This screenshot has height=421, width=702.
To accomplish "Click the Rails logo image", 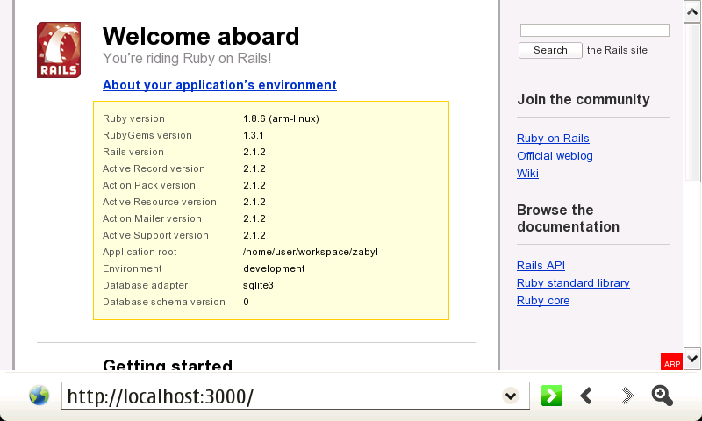I will point(59,50).
